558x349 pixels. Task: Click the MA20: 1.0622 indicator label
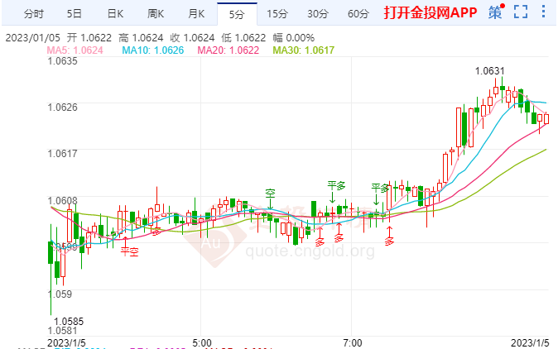tap(228, 50)
